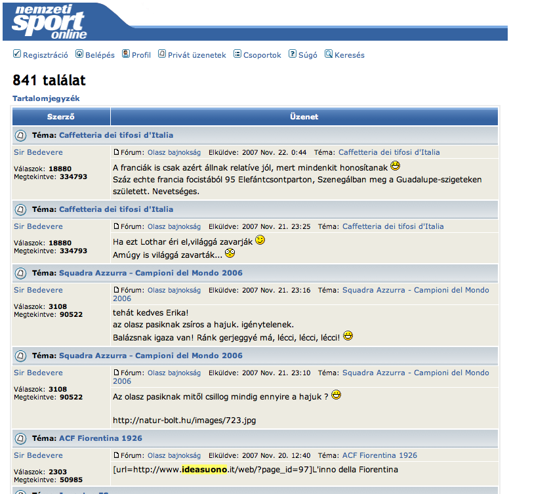Go to the Tartalomjegyzék link

[46, 98]
